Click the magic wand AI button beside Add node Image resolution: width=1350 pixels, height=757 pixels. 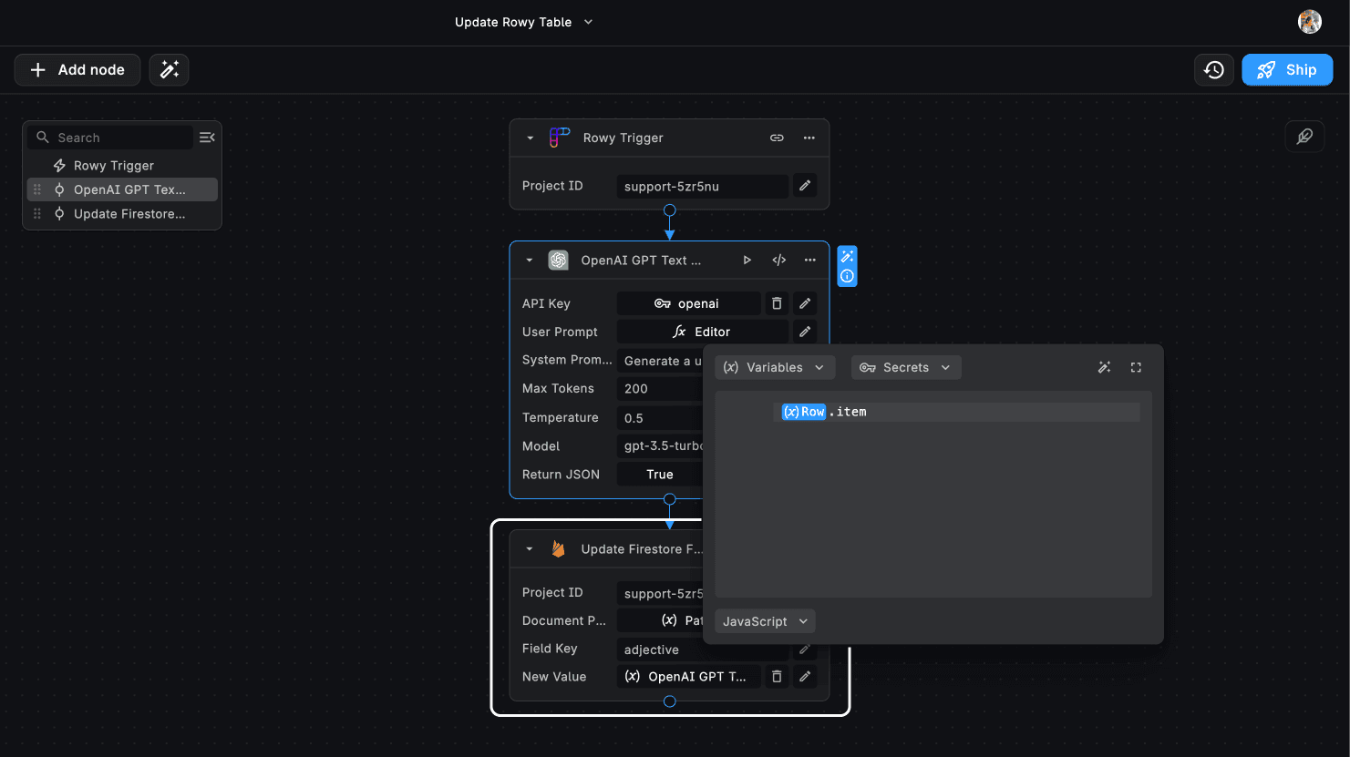170,70
